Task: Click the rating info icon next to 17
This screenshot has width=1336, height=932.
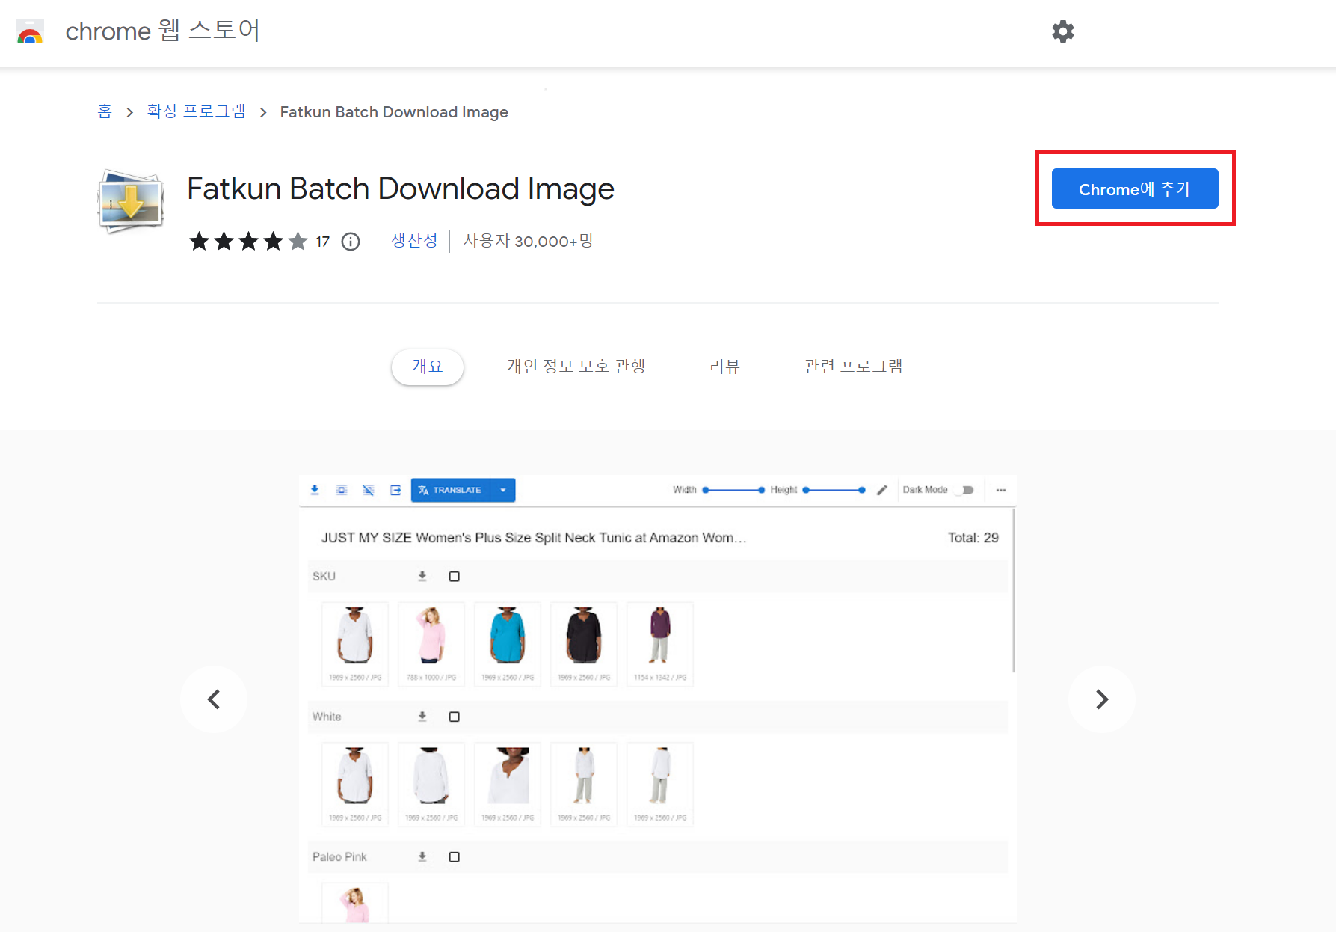Action: pos(351,242)
